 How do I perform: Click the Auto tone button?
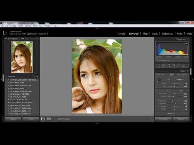click(x=181, y=91)
